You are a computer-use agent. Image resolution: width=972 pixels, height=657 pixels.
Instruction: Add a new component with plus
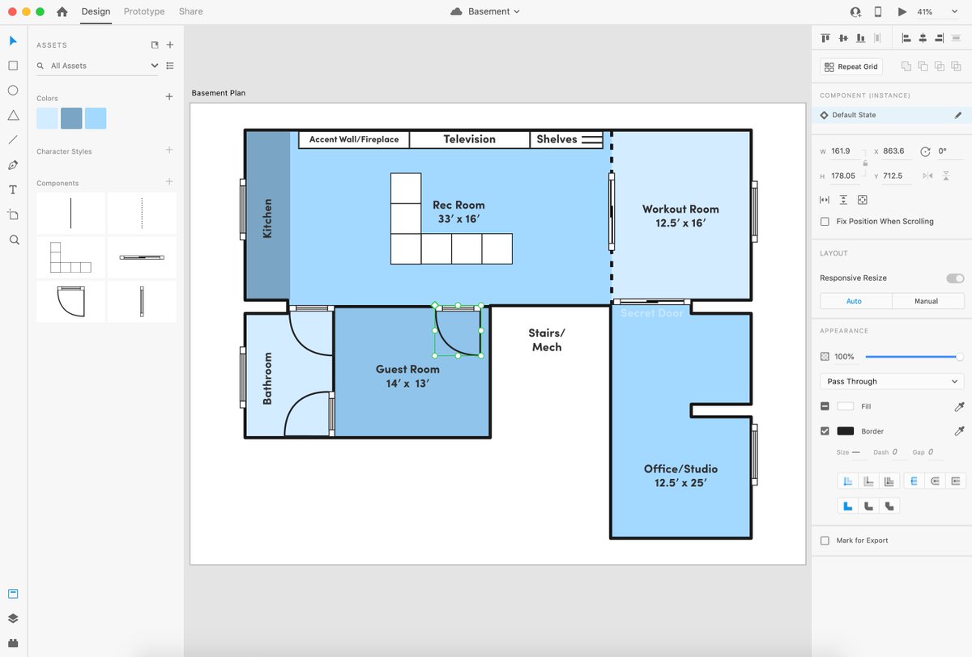169,182
